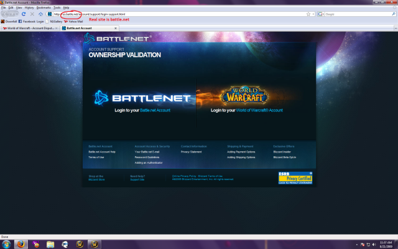Close the Battle.net Account tab
This screenshot has width=398, height=249.
116,28
